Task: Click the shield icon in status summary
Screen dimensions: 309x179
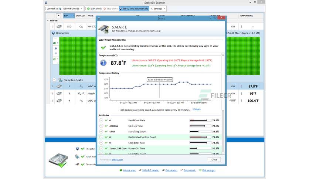Action: pyautogui.click(x=78, y=149)
